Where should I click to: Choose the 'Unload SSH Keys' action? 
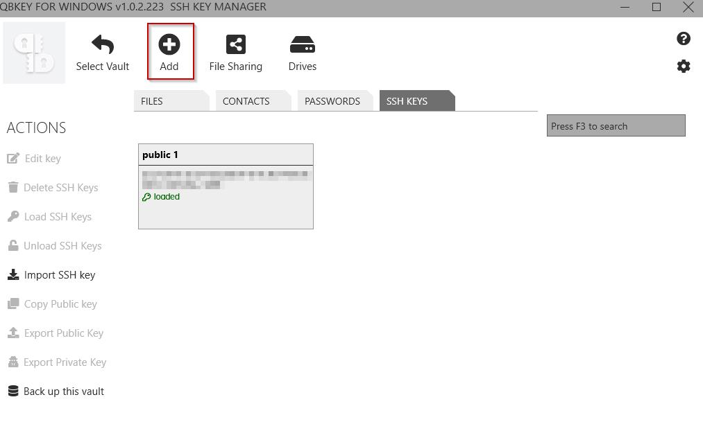62,246
